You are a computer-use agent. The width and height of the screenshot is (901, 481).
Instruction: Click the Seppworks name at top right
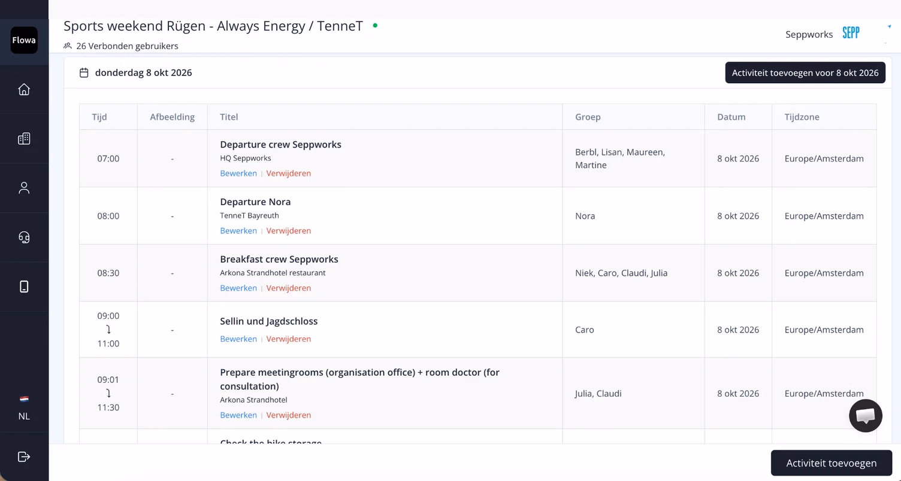click(809, 34)
